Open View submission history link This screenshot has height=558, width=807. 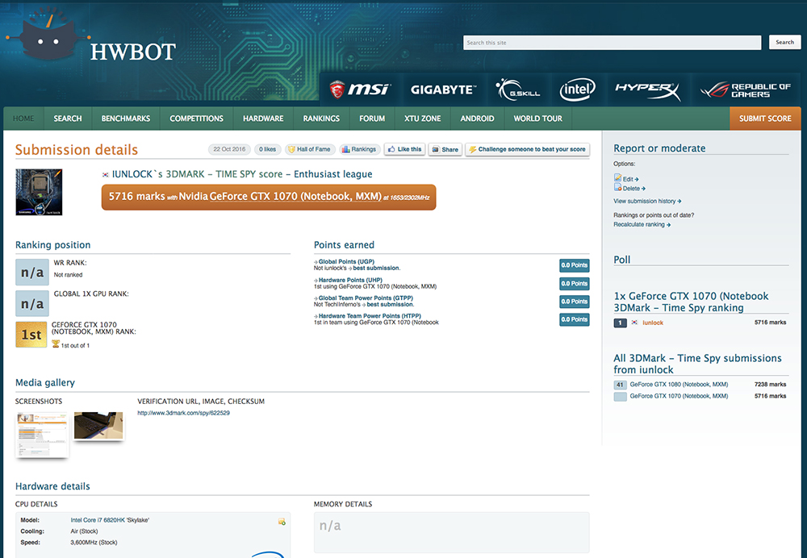pos(647,201)
